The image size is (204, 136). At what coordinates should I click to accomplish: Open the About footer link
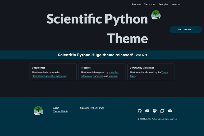click(x=56, y=108)
